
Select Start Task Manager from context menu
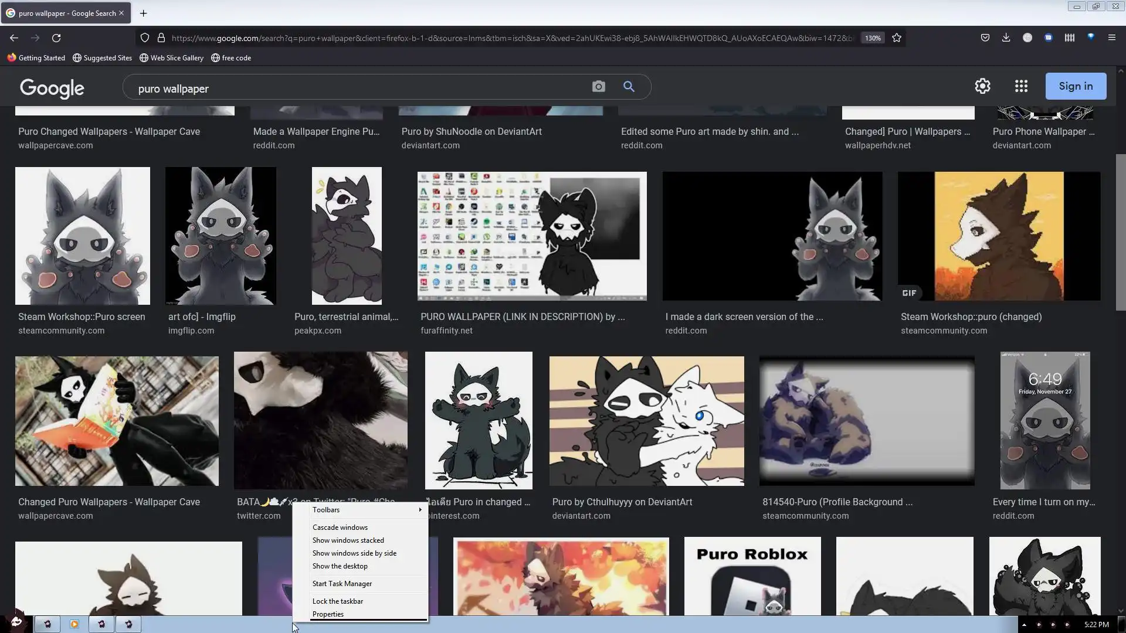(342, 584)
